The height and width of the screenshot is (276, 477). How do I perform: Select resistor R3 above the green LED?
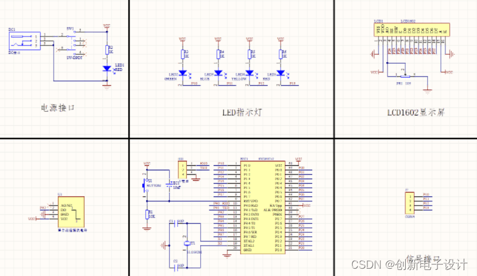[x=183, y=54]
